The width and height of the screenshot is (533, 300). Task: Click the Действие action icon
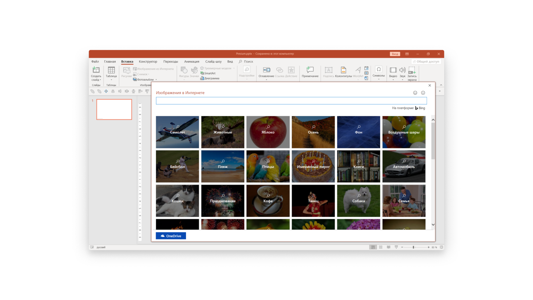291,70
